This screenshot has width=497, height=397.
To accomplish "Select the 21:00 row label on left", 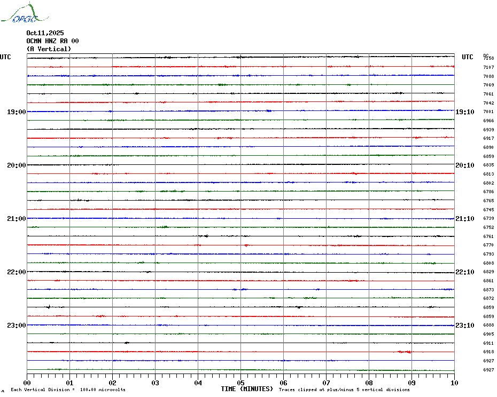I will point(16,219).
